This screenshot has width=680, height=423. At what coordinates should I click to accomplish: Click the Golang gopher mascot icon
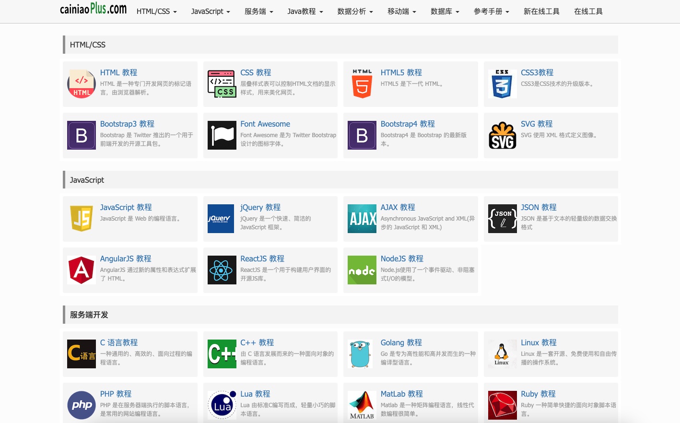point(362,354)
